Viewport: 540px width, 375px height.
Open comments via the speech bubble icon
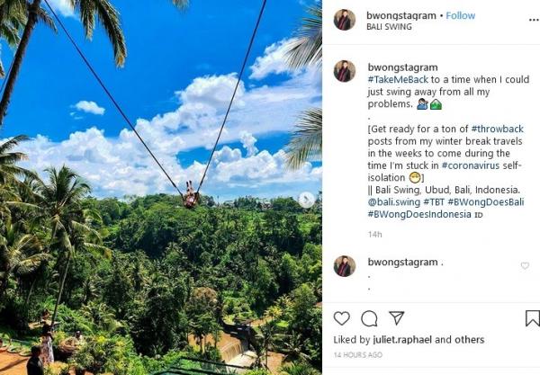point(369,318)
